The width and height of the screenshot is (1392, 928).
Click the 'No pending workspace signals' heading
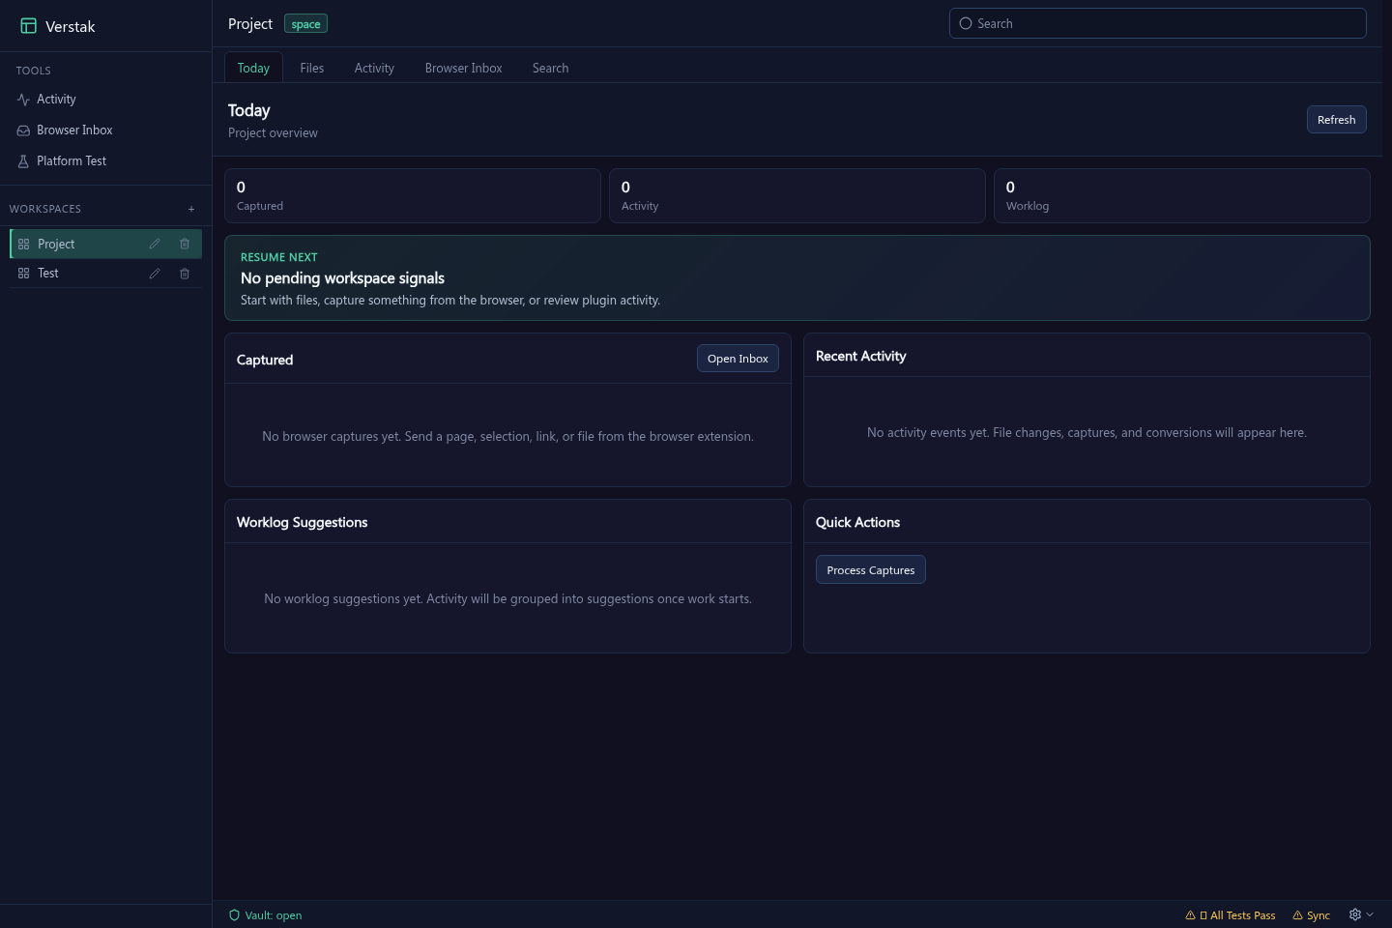click(342, 278)
